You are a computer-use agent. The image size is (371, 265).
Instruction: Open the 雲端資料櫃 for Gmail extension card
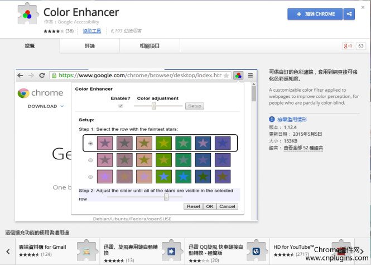(x=57, y=252)
